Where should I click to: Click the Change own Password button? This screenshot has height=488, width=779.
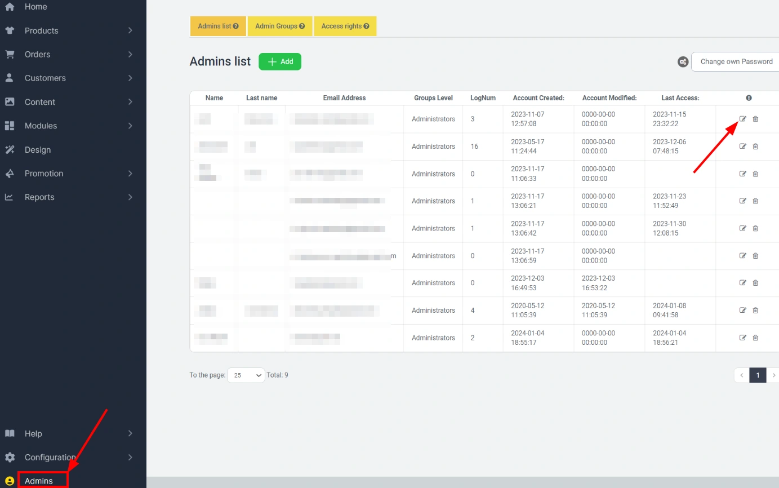[x=736, y=62]
